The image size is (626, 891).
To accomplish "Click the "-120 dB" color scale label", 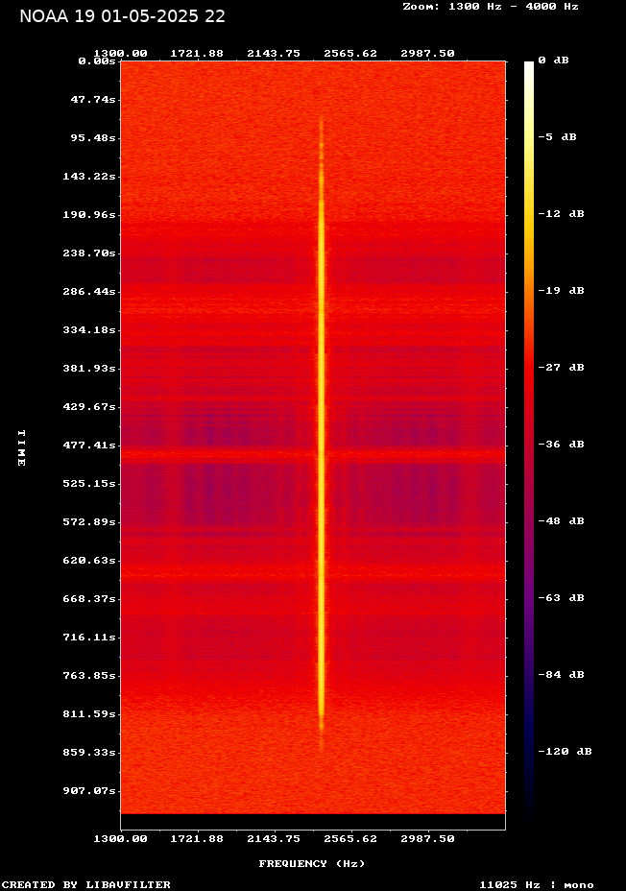I will click(565, 751).
